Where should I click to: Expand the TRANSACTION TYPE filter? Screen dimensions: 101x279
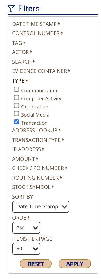[38, 140]
